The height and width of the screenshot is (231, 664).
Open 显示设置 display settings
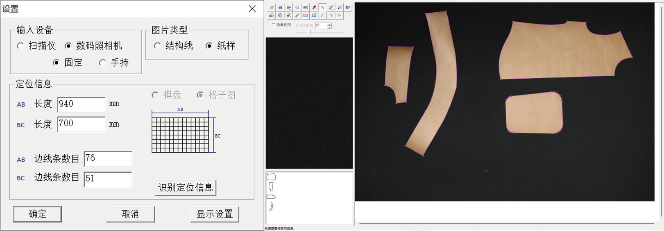click(215, 214)
